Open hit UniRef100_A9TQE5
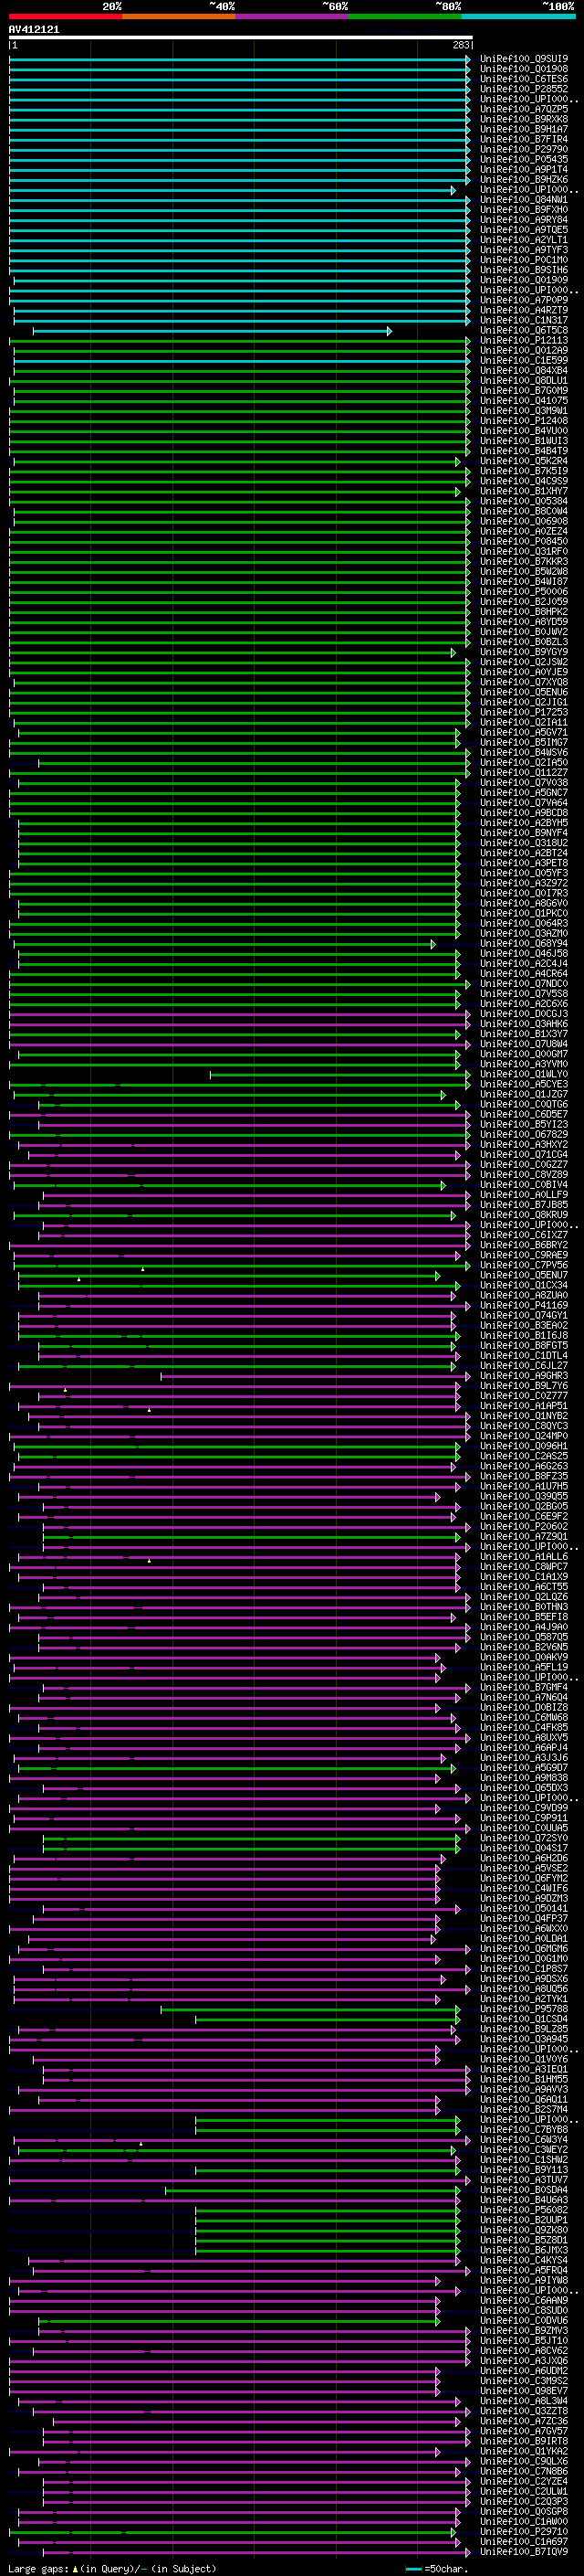This screenshot has height=2576, width=584. (x=524, y=230)
